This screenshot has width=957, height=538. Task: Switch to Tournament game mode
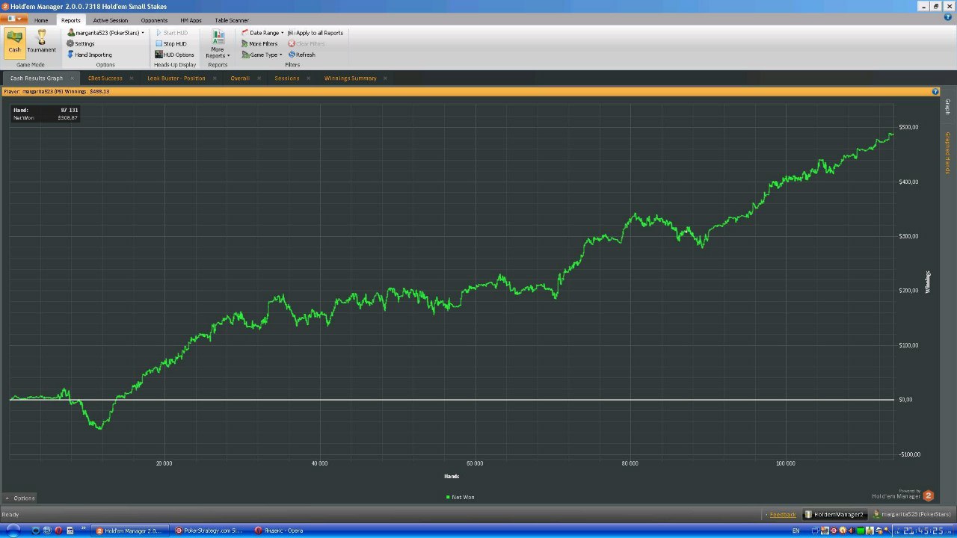coord(41,41)
